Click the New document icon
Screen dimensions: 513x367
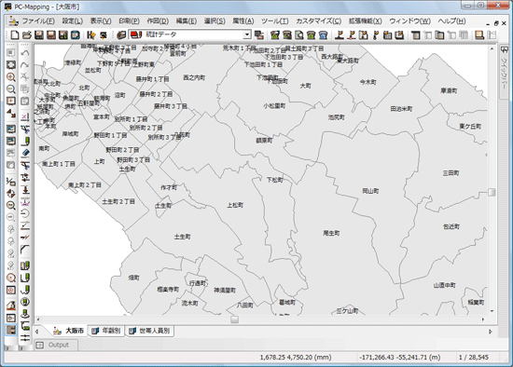[x=15, y=35]
